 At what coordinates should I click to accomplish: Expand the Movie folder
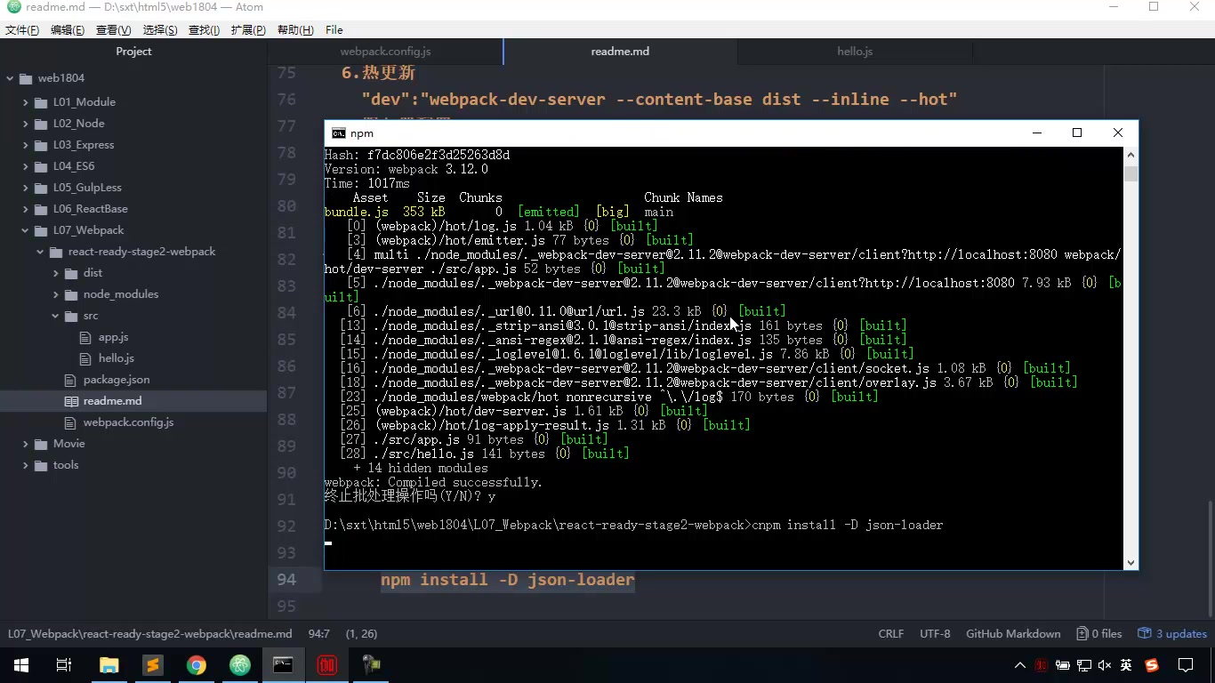click(x=26, y=444)
